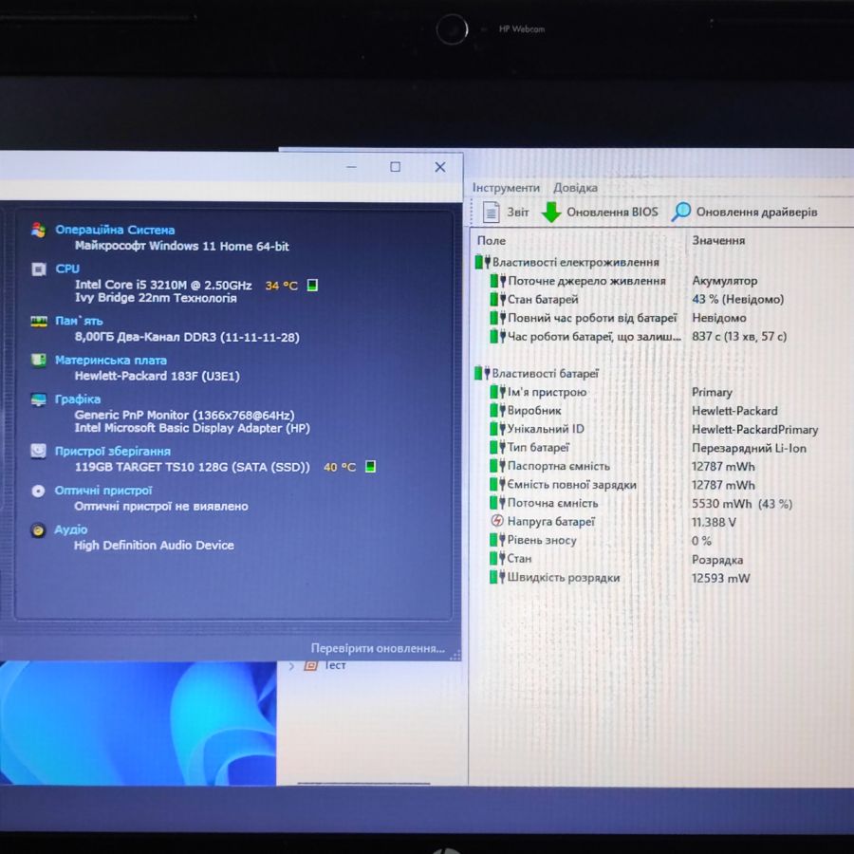The width and height of the screenshot is (854, 854).
Task: Click the battery icon beside Ім'я пристрою
Action: point(498,392)
